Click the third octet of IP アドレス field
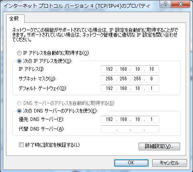This screenshot has height=172, width=193. pyautogui.click(x=137, y=69)
